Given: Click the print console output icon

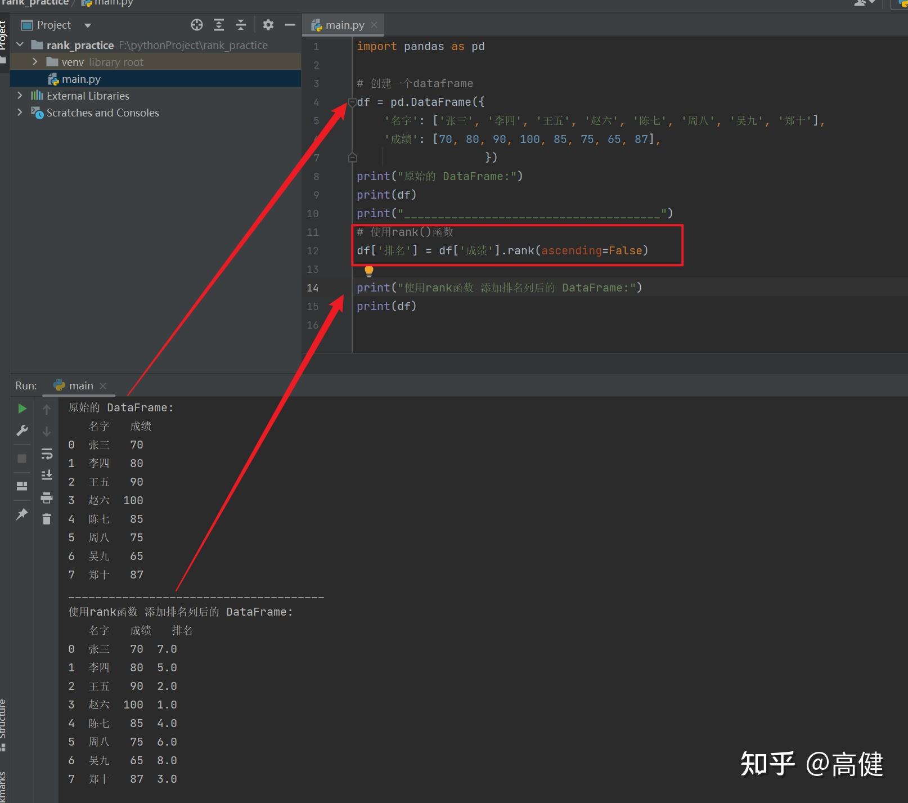Looking at the screenshot, I should click(47, 497).
